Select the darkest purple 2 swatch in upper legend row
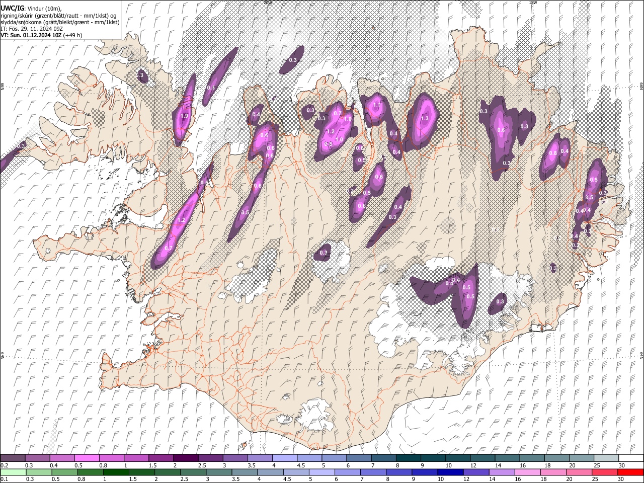 (x=186, y=458)
